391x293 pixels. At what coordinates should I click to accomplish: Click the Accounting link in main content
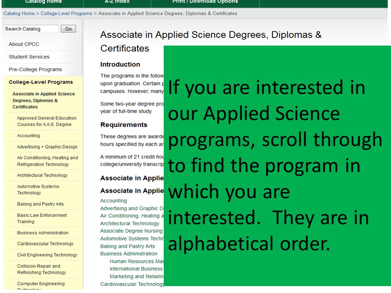click(x=114, y=201)
